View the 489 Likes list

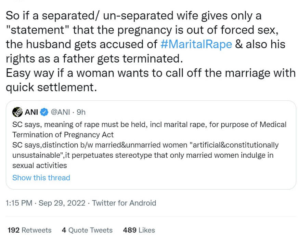pos(139,230)
